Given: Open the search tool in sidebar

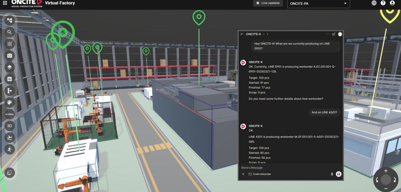Looking at the screenshot, I should (10, 32).
